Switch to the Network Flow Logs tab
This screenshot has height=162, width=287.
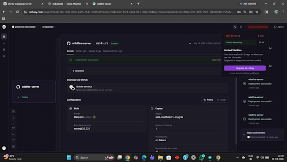[x=113, y=51]
